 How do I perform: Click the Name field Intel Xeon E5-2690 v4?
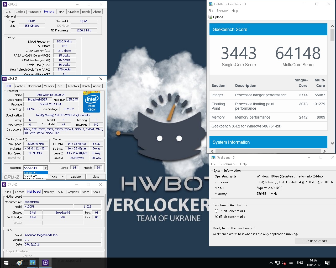(x=51, y=95)
